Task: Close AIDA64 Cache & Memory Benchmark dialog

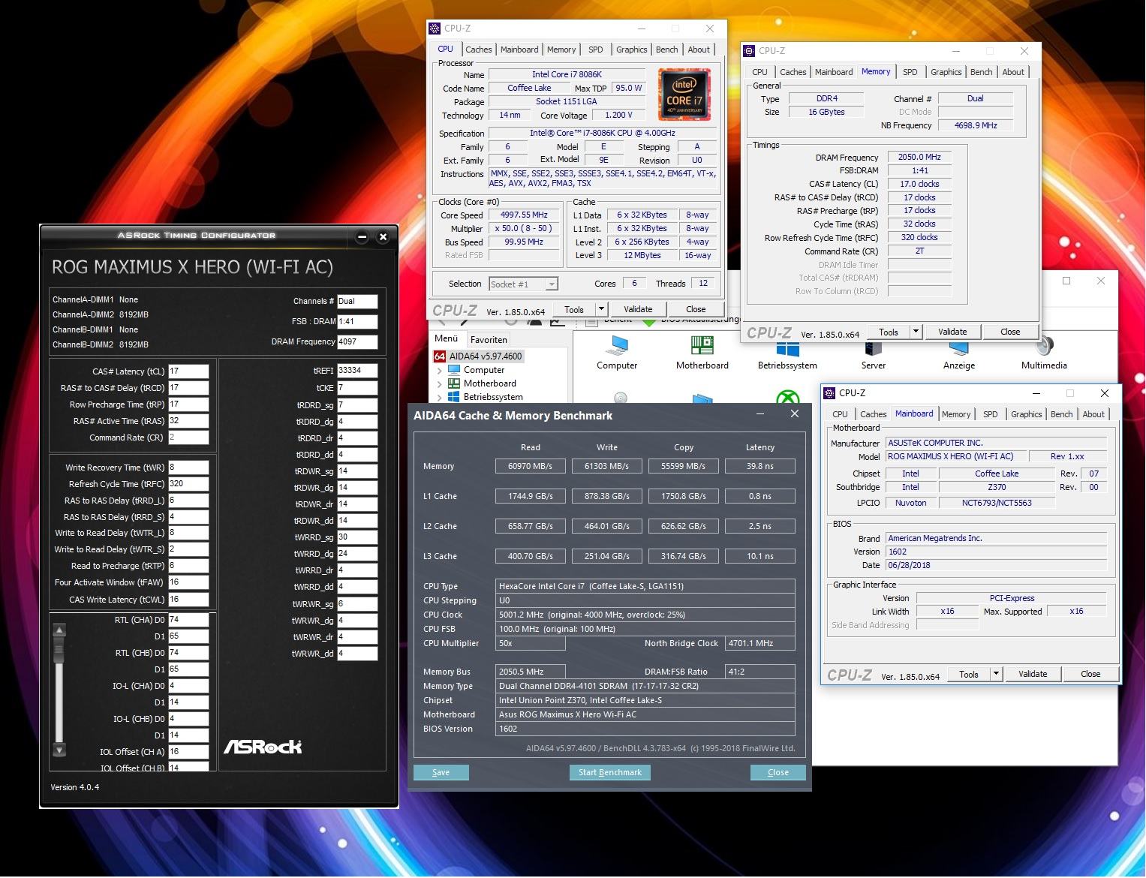Action: (x=795, y=413)
